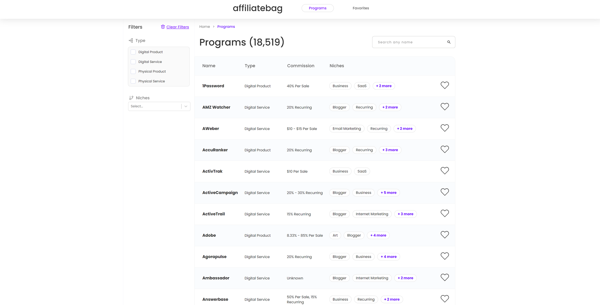The width and height of the screenshot is (600, 305).
Task: Add AccuRanker to favorites via heart
Action: click(445, 149)
